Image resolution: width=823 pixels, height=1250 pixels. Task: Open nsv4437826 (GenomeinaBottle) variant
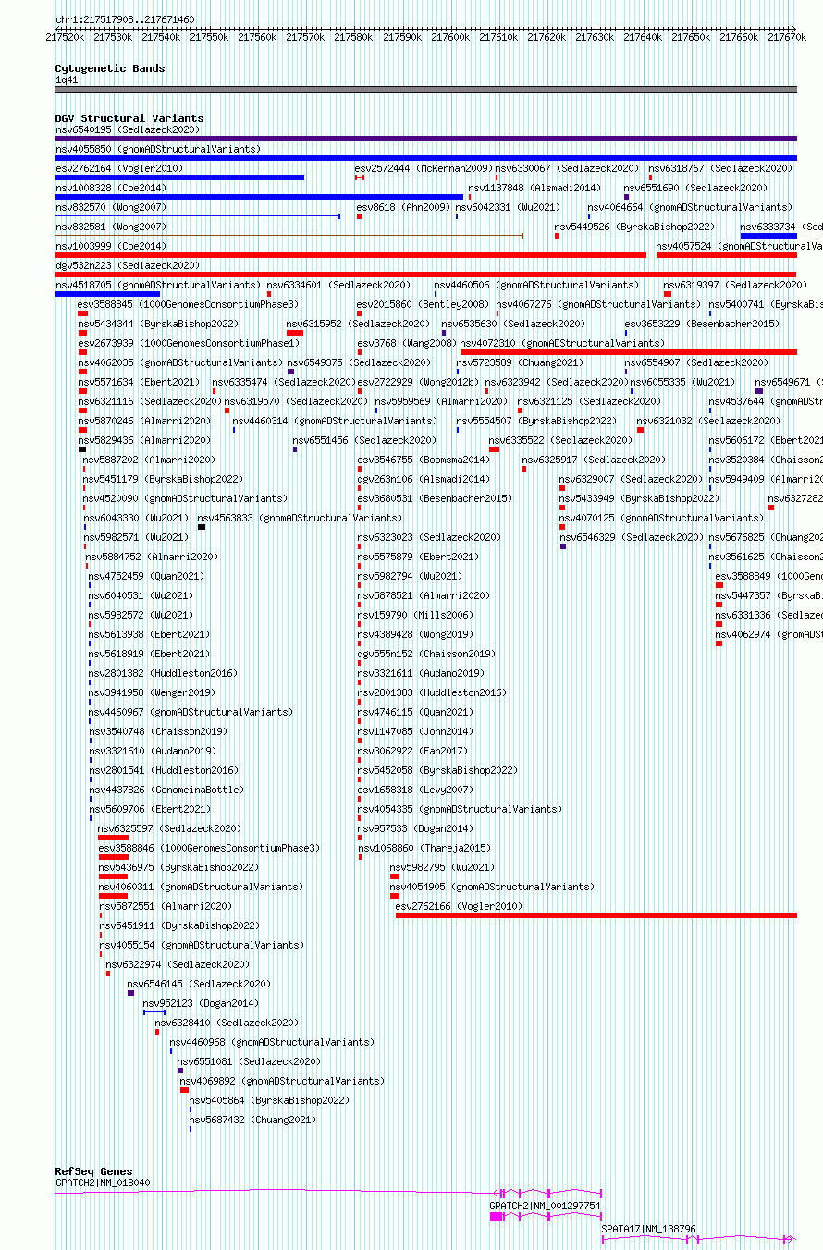pos(166,790)
